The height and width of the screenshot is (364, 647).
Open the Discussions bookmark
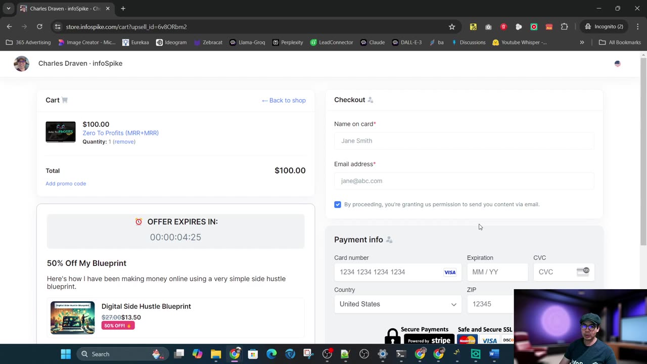click(x=468, y=42)
